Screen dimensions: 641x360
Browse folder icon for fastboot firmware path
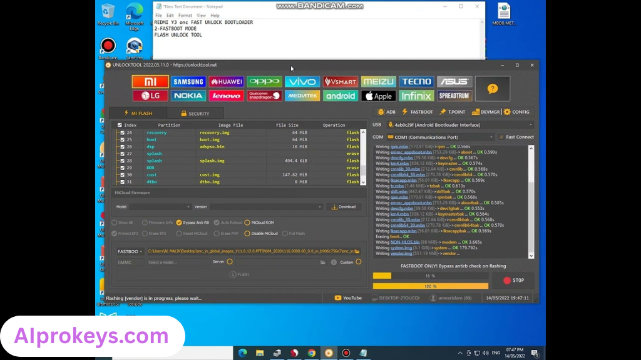(x=357, y=251)
